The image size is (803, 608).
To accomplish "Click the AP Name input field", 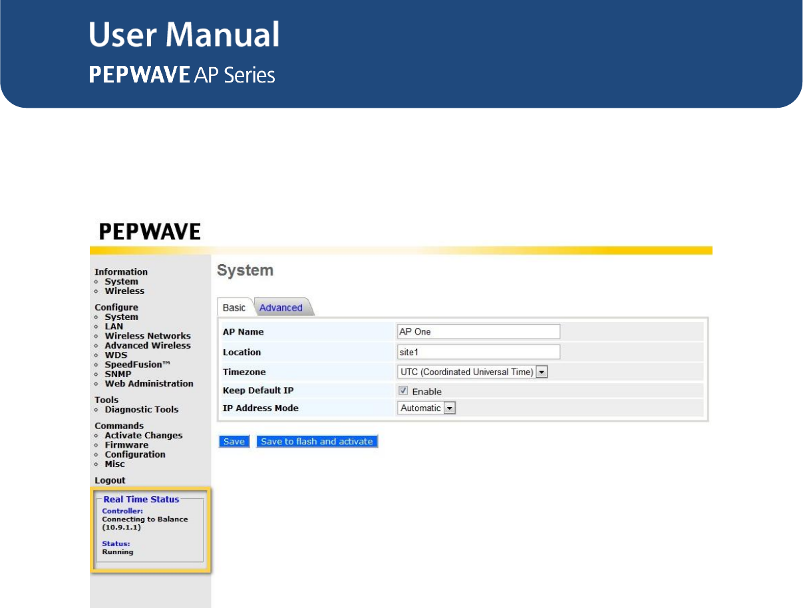I will pos(478,331).
